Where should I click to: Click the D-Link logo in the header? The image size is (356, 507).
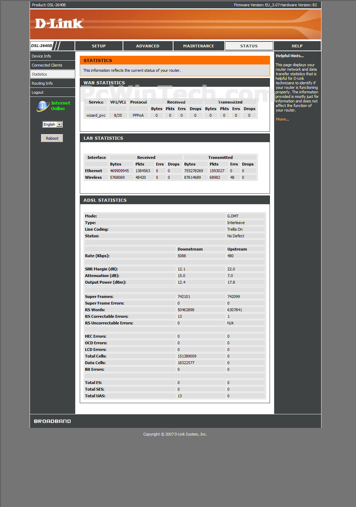tap(59, 23)
